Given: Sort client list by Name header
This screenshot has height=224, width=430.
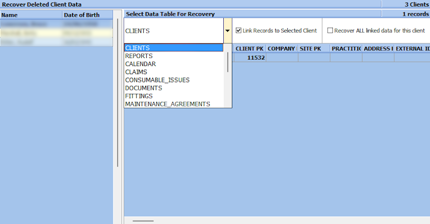Looking at the screenshot, I should tap(31, 15).
